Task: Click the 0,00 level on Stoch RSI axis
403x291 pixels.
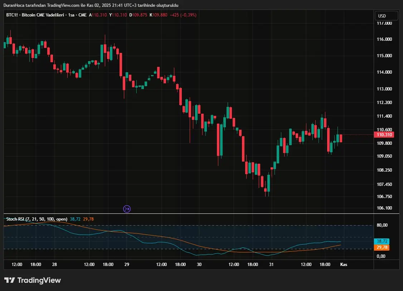Action: [381, 256]
